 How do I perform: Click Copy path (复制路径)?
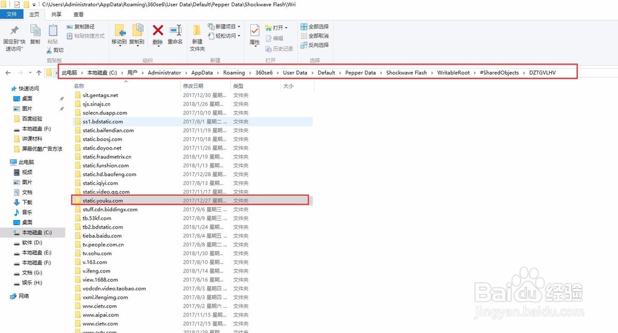tap(81, 27)
